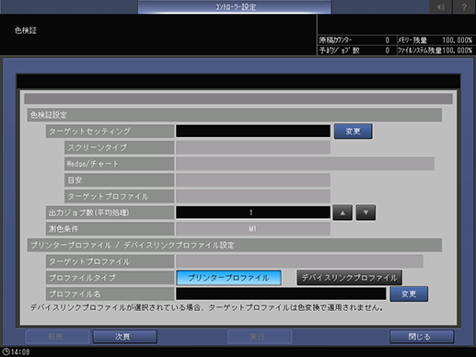Open help with the question mark icon
Screen dimensions: 476x357
pos(464,6)
